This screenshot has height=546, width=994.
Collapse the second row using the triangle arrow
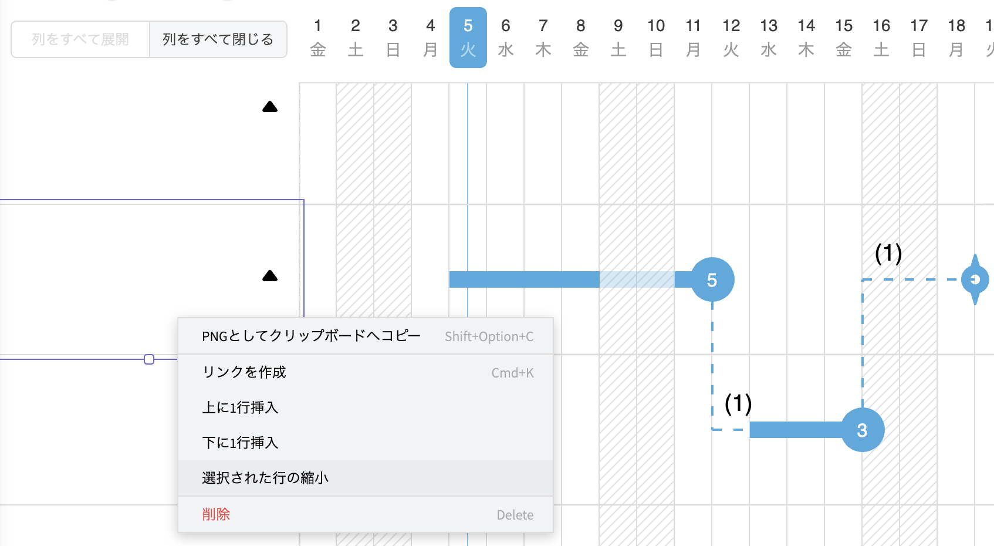(x=270, y=276)
